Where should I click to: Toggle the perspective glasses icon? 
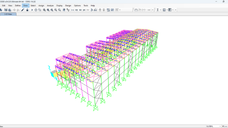click(95, 10)
